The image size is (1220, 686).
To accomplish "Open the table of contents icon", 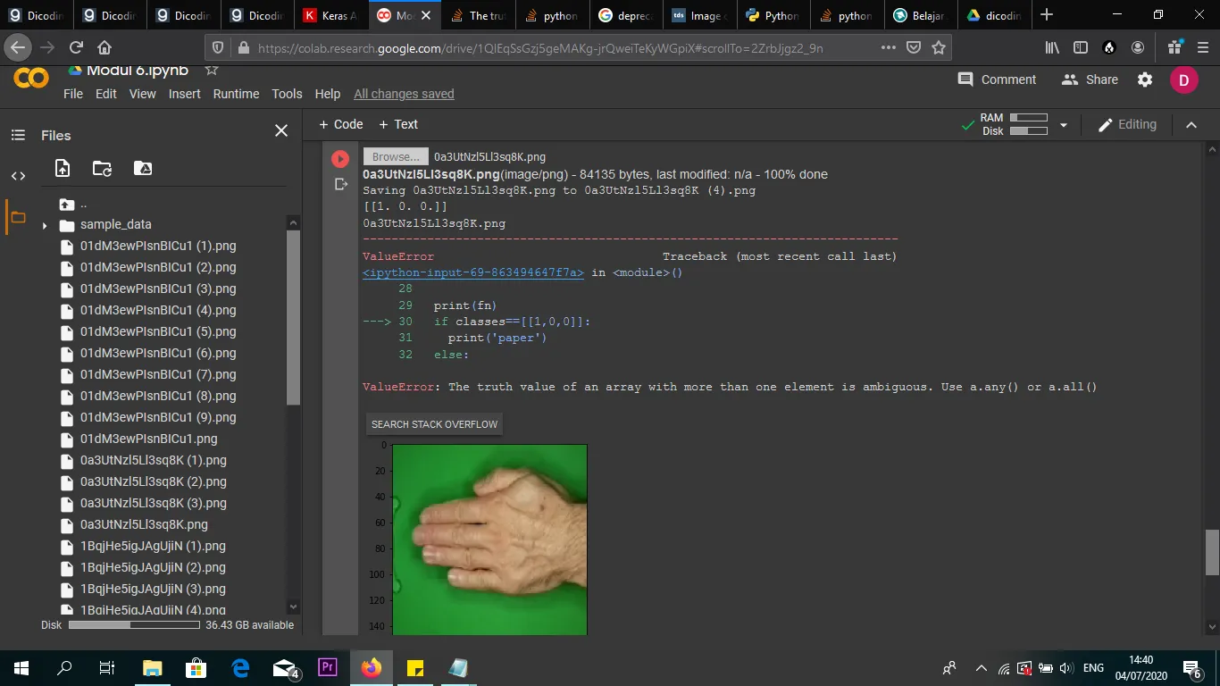I will tap(18, 135).
